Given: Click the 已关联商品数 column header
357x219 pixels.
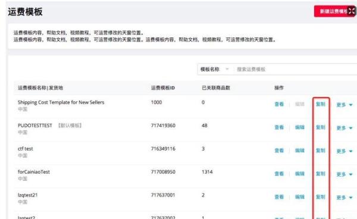Looking at the screenshot, I should pyautogui.click(x=216, y=88).
